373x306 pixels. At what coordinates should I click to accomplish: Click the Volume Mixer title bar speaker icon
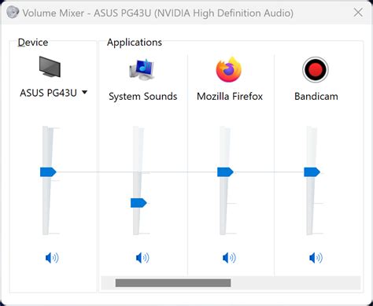(13, 13)
